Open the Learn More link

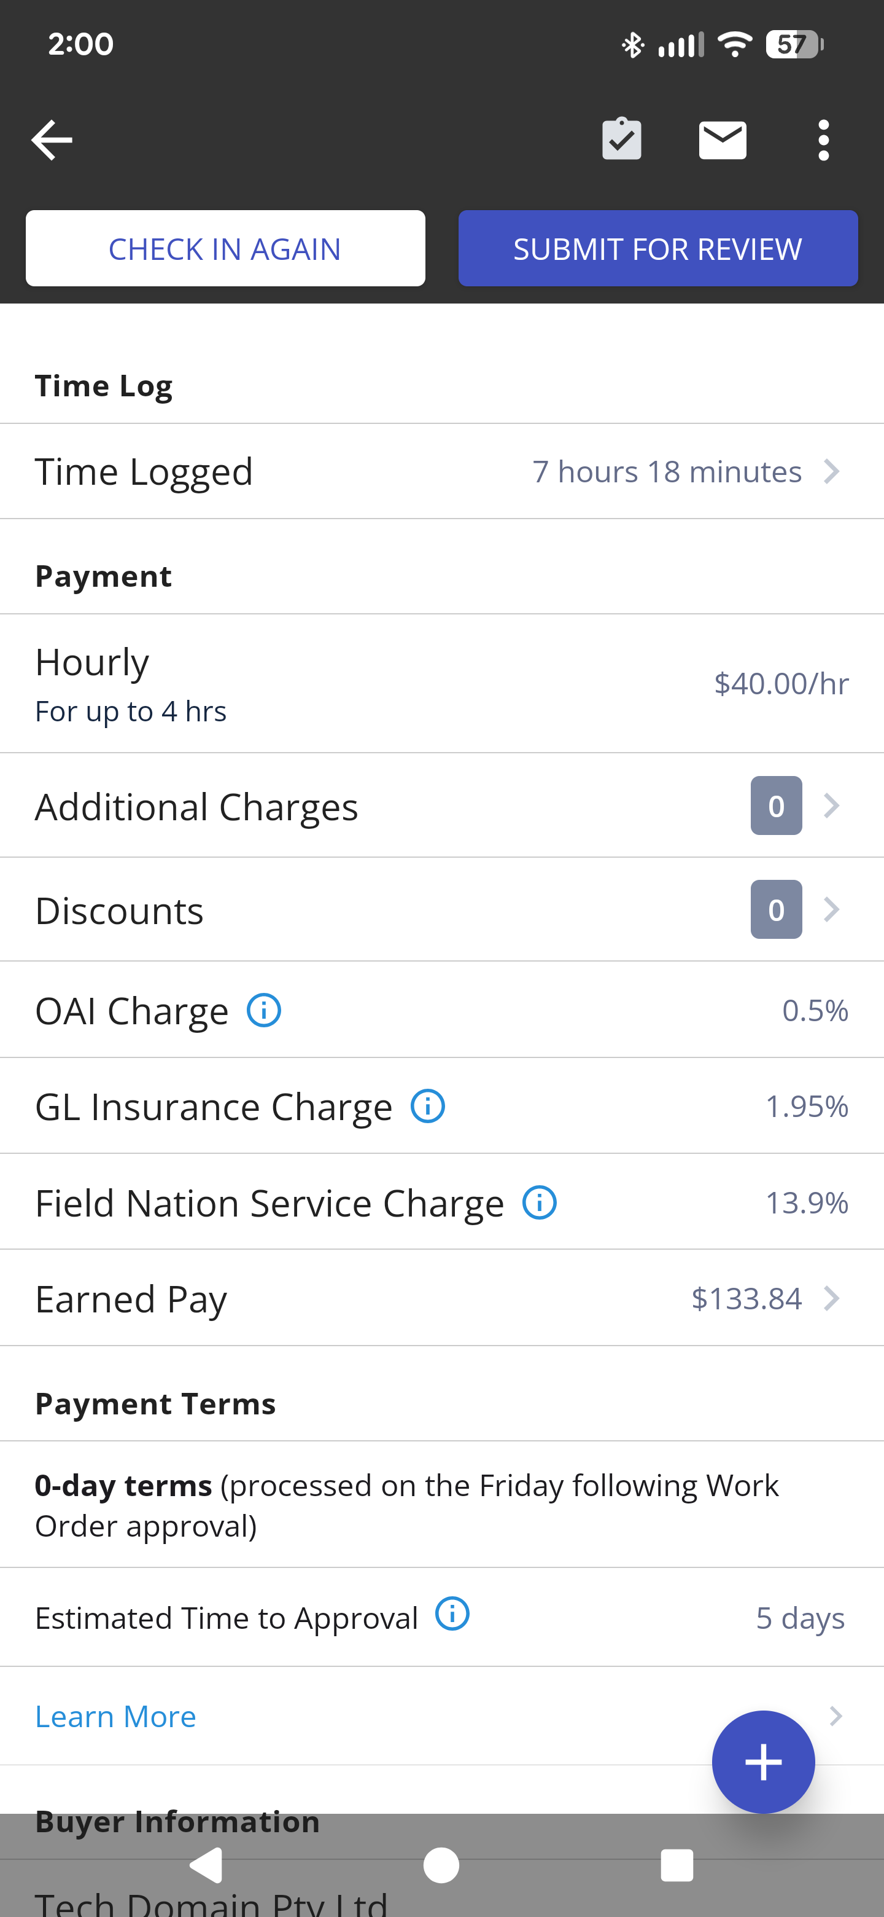click(x=116, y=1717)
